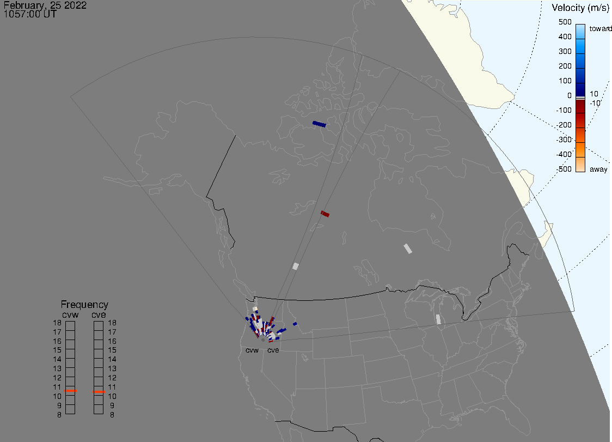Image resolution: width=612 pixels, height=442 pixels.
Task: Click the -500 velocity scale label
Action: (x=564, y=169)
